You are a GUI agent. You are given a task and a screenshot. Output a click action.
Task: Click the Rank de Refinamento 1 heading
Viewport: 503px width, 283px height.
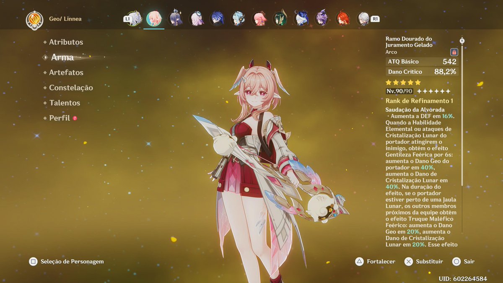419,101
